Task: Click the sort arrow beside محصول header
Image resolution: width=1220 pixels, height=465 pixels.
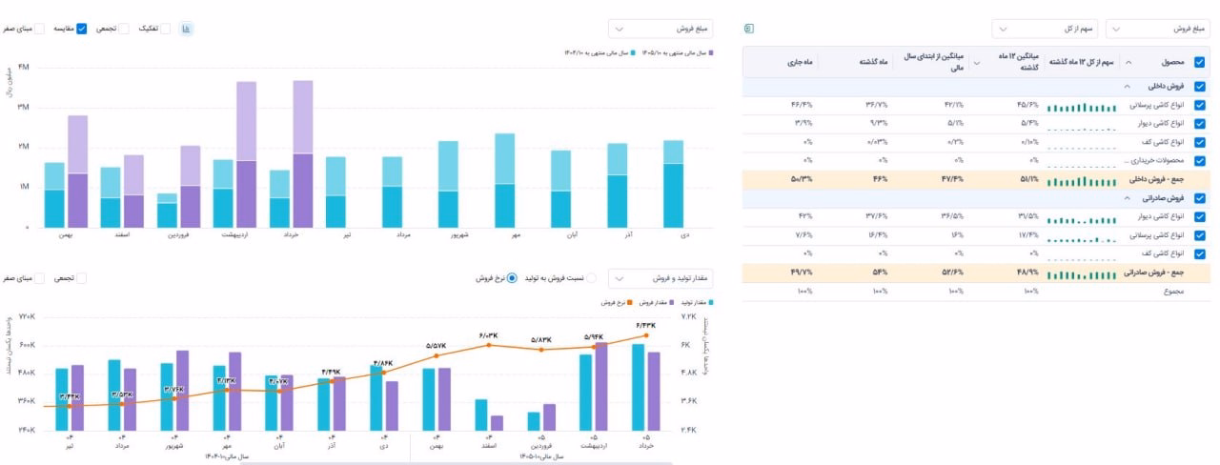Action: point(1129,62)
